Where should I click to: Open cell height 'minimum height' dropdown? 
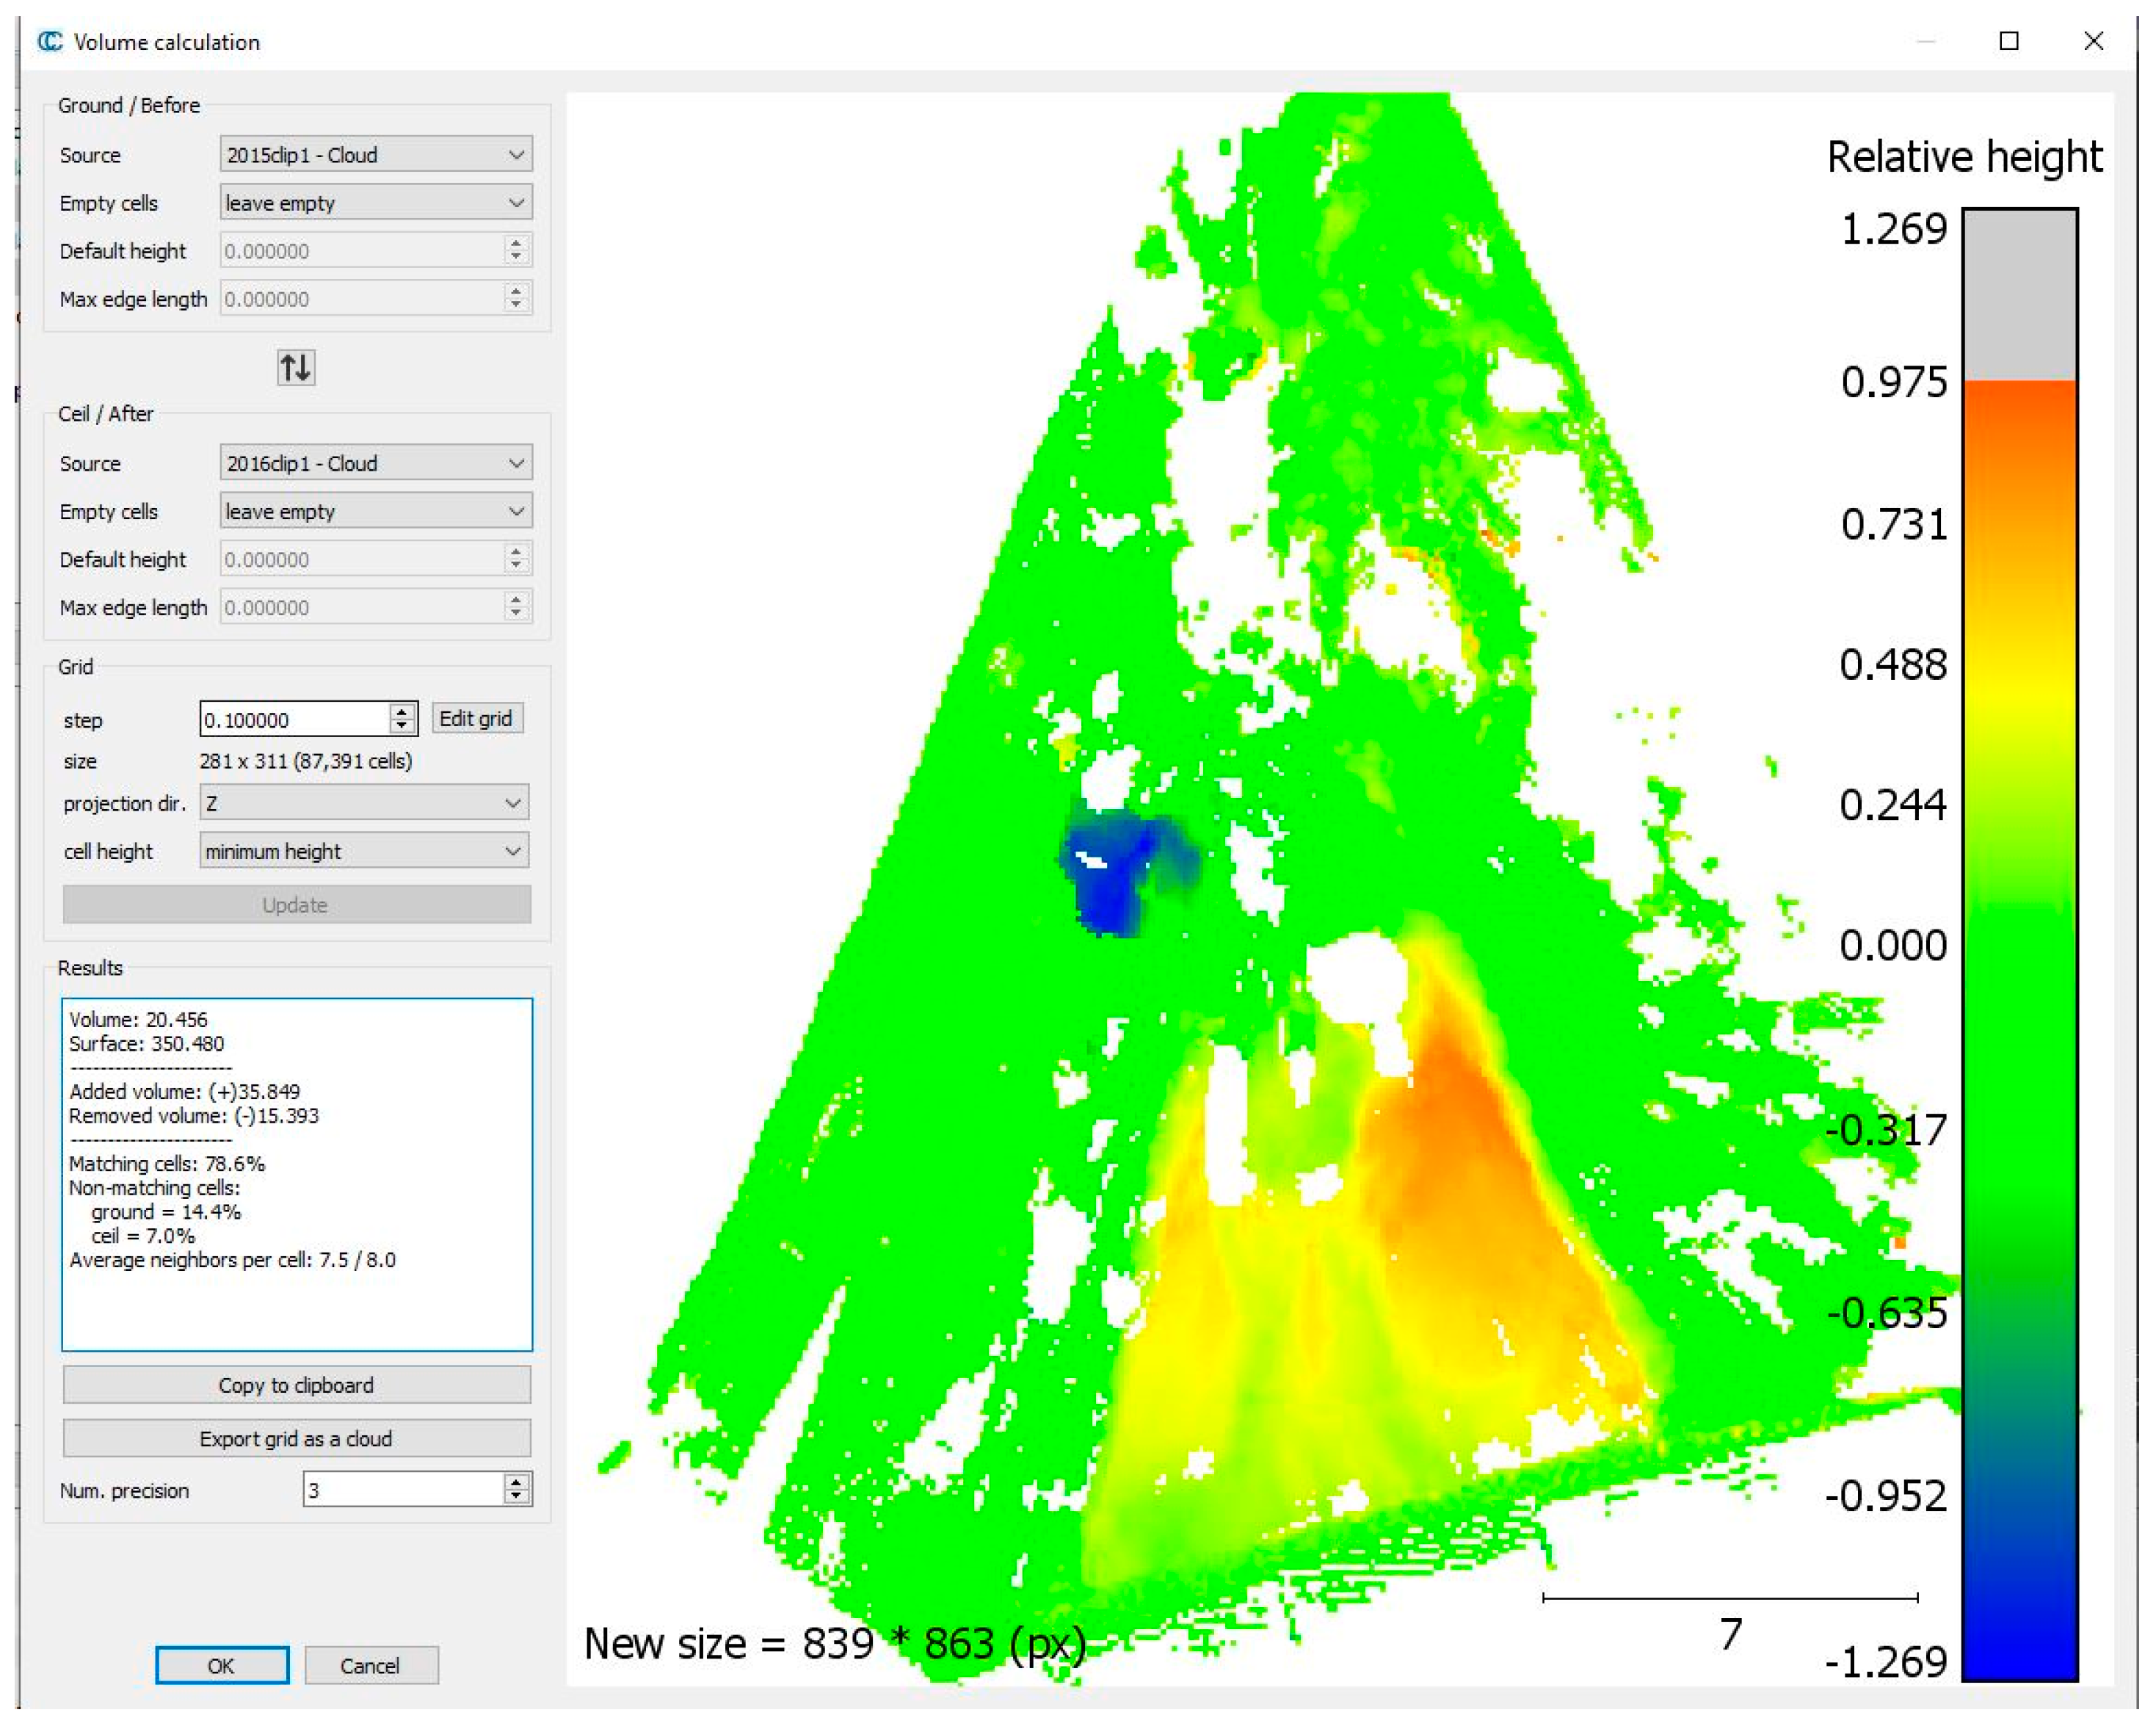[x=364, y=851]
